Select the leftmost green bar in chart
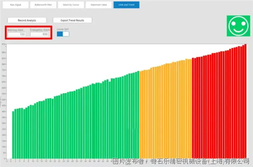The image size is (253, 167). tap(13, 135)
